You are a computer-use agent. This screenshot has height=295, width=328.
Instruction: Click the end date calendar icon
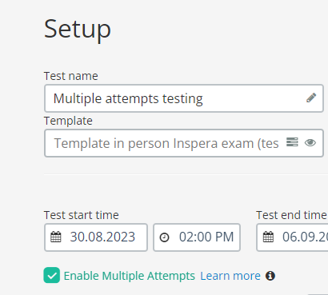click(x=268, y=237)
